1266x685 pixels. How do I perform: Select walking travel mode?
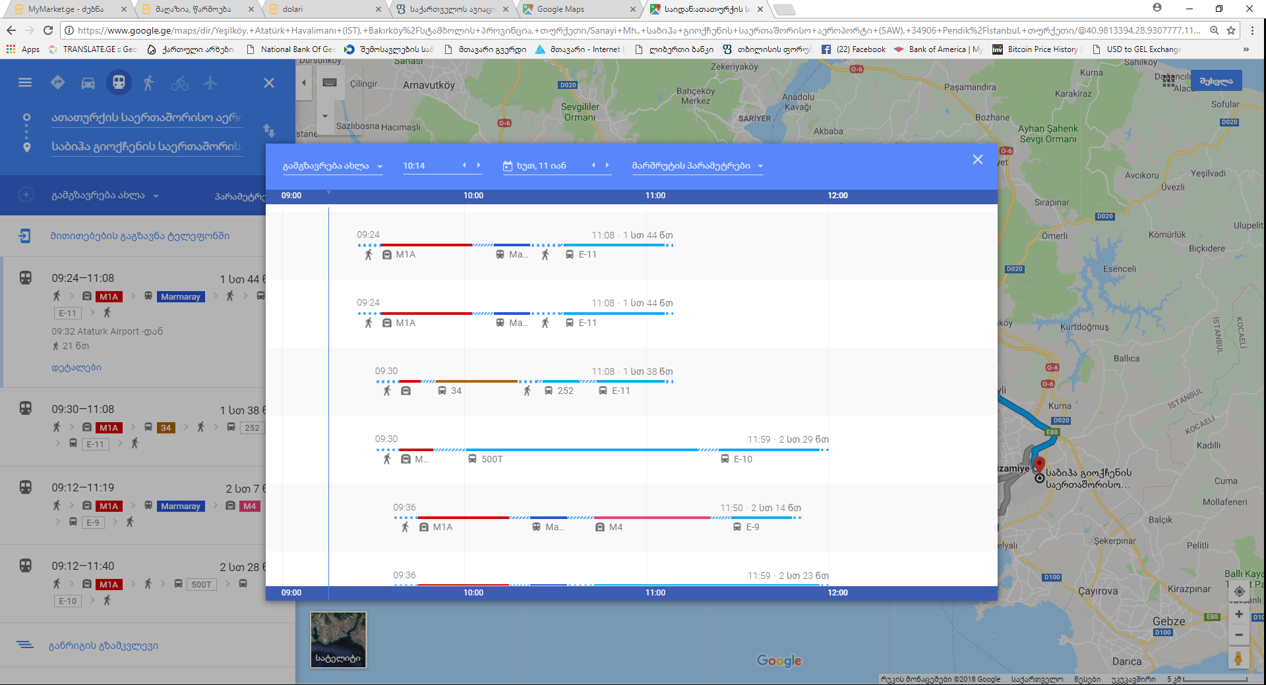click(x=149, y=83)
